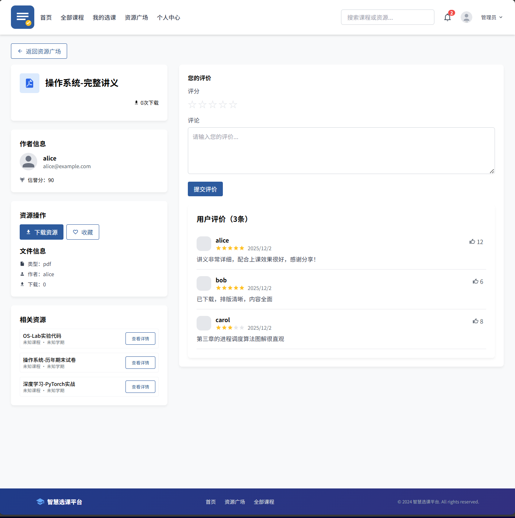Click bob's reviewer avatar placeholder

(x=204, y=283)
